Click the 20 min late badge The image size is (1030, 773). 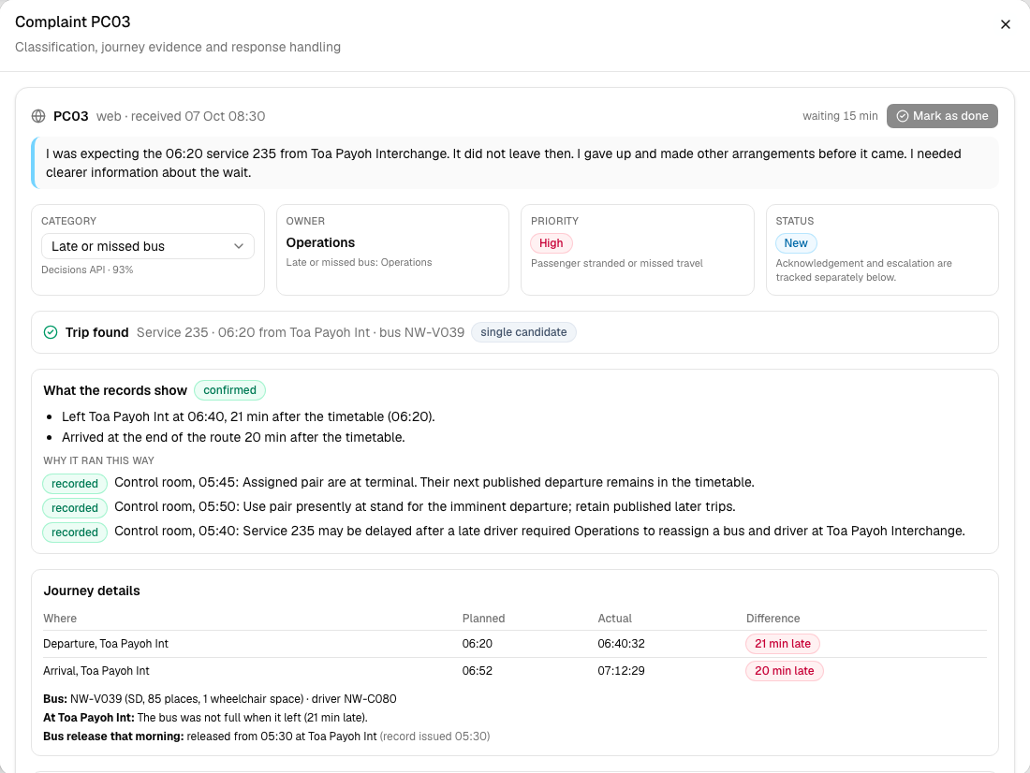(x=785, y=671)
